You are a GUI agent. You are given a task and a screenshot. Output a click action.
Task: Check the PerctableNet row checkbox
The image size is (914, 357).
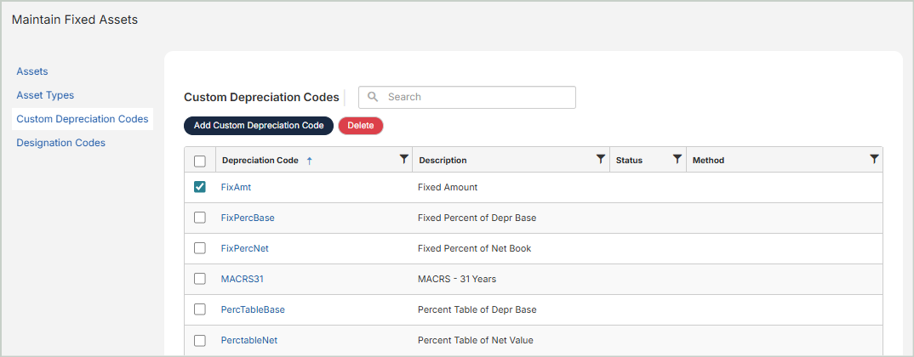(200, 340)
